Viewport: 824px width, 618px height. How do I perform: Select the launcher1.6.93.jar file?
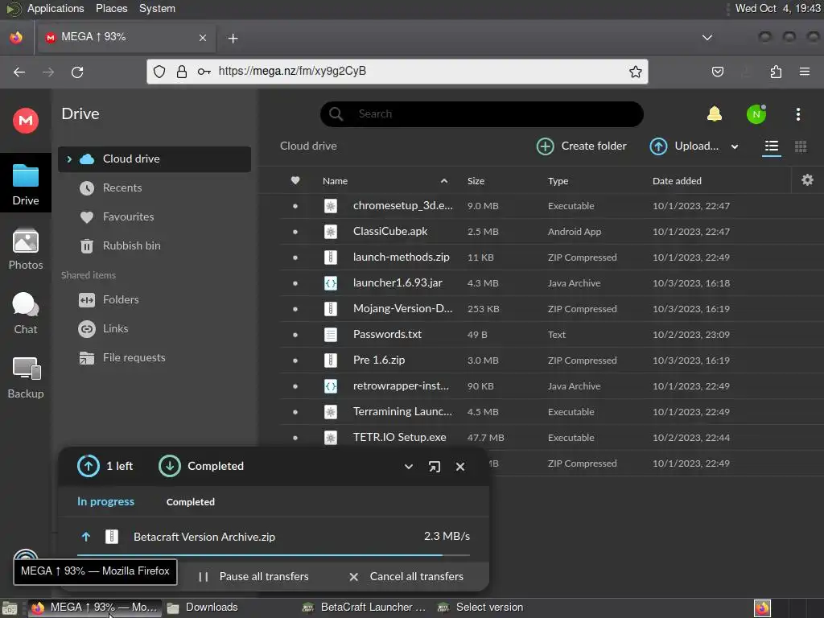398,282
